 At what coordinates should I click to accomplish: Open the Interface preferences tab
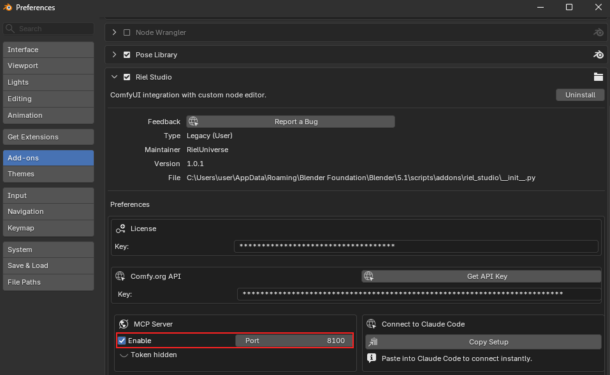click(x=48, y=50)
